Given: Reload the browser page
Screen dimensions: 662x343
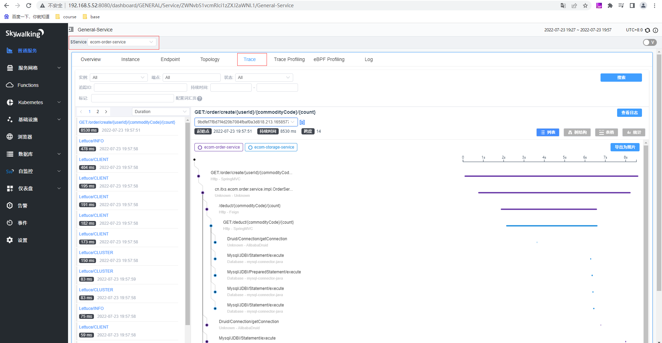Looking at the screenshot, I should click(29, 6).
